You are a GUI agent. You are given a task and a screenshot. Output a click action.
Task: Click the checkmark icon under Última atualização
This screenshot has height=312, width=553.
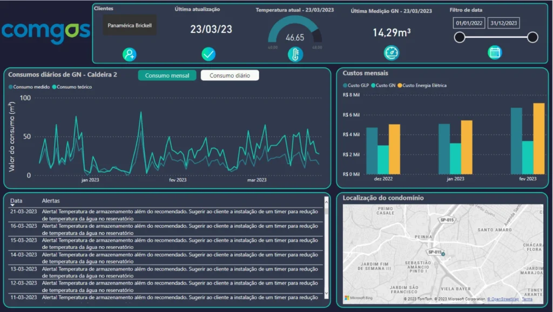pyautogui.click(x=208, y=54)
